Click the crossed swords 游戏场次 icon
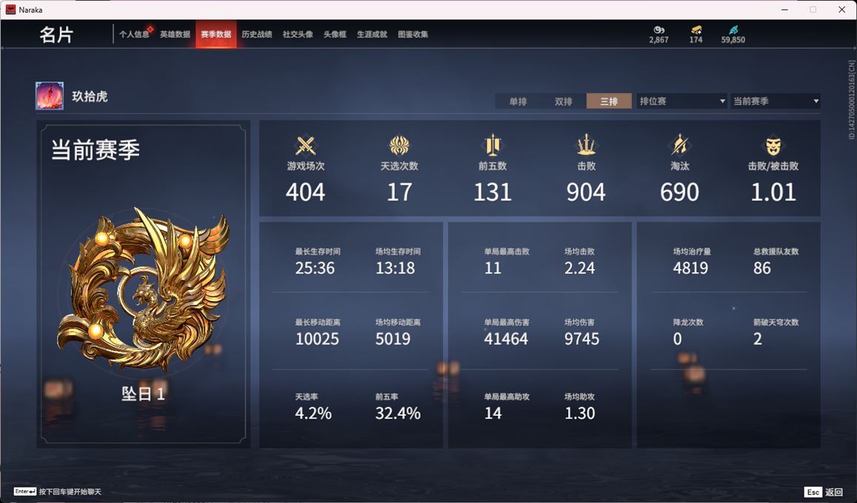857x503 pixels. click(x=305, y=146)
